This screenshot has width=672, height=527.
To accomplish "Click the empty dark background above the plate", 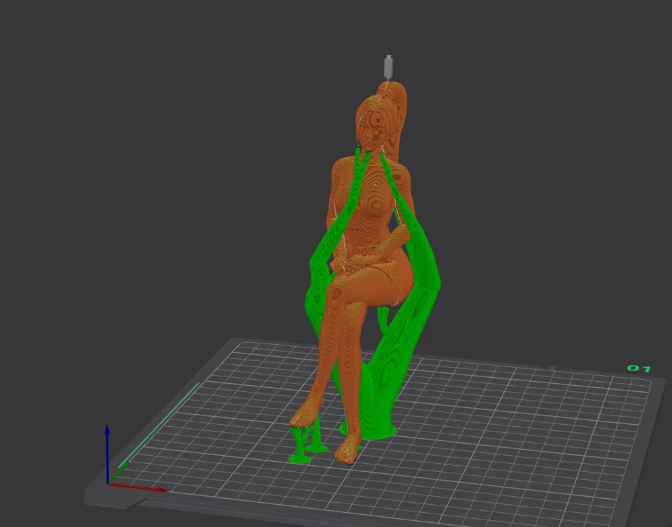I will click(x=171, y=171).
